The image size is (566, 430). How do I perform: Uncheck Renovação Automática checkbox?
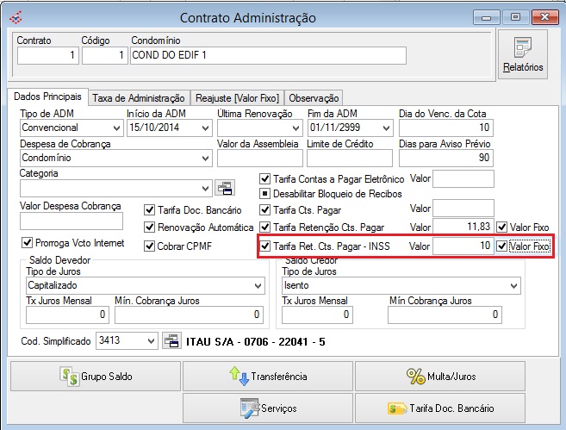pos(149,227)
